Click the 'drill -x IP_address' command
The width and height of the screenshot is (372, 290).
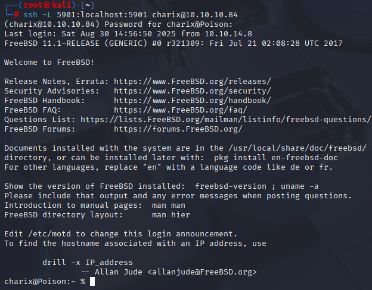point(88,263)
